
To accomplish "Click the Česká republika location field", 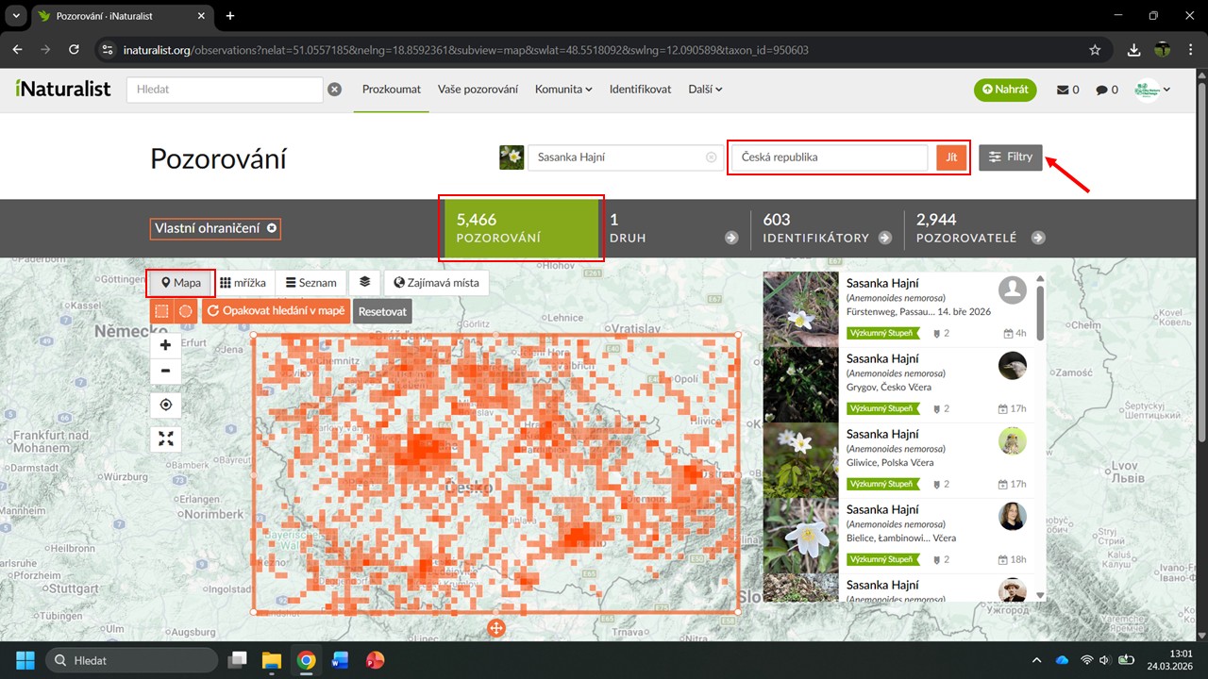I will click(830, 157).
